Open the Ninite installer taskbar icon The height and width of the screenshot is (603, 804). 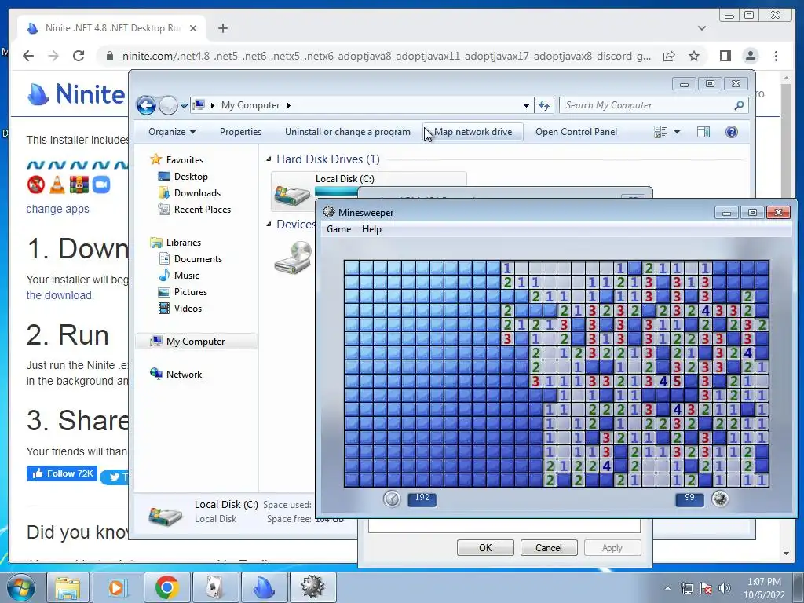coord(263,587)
